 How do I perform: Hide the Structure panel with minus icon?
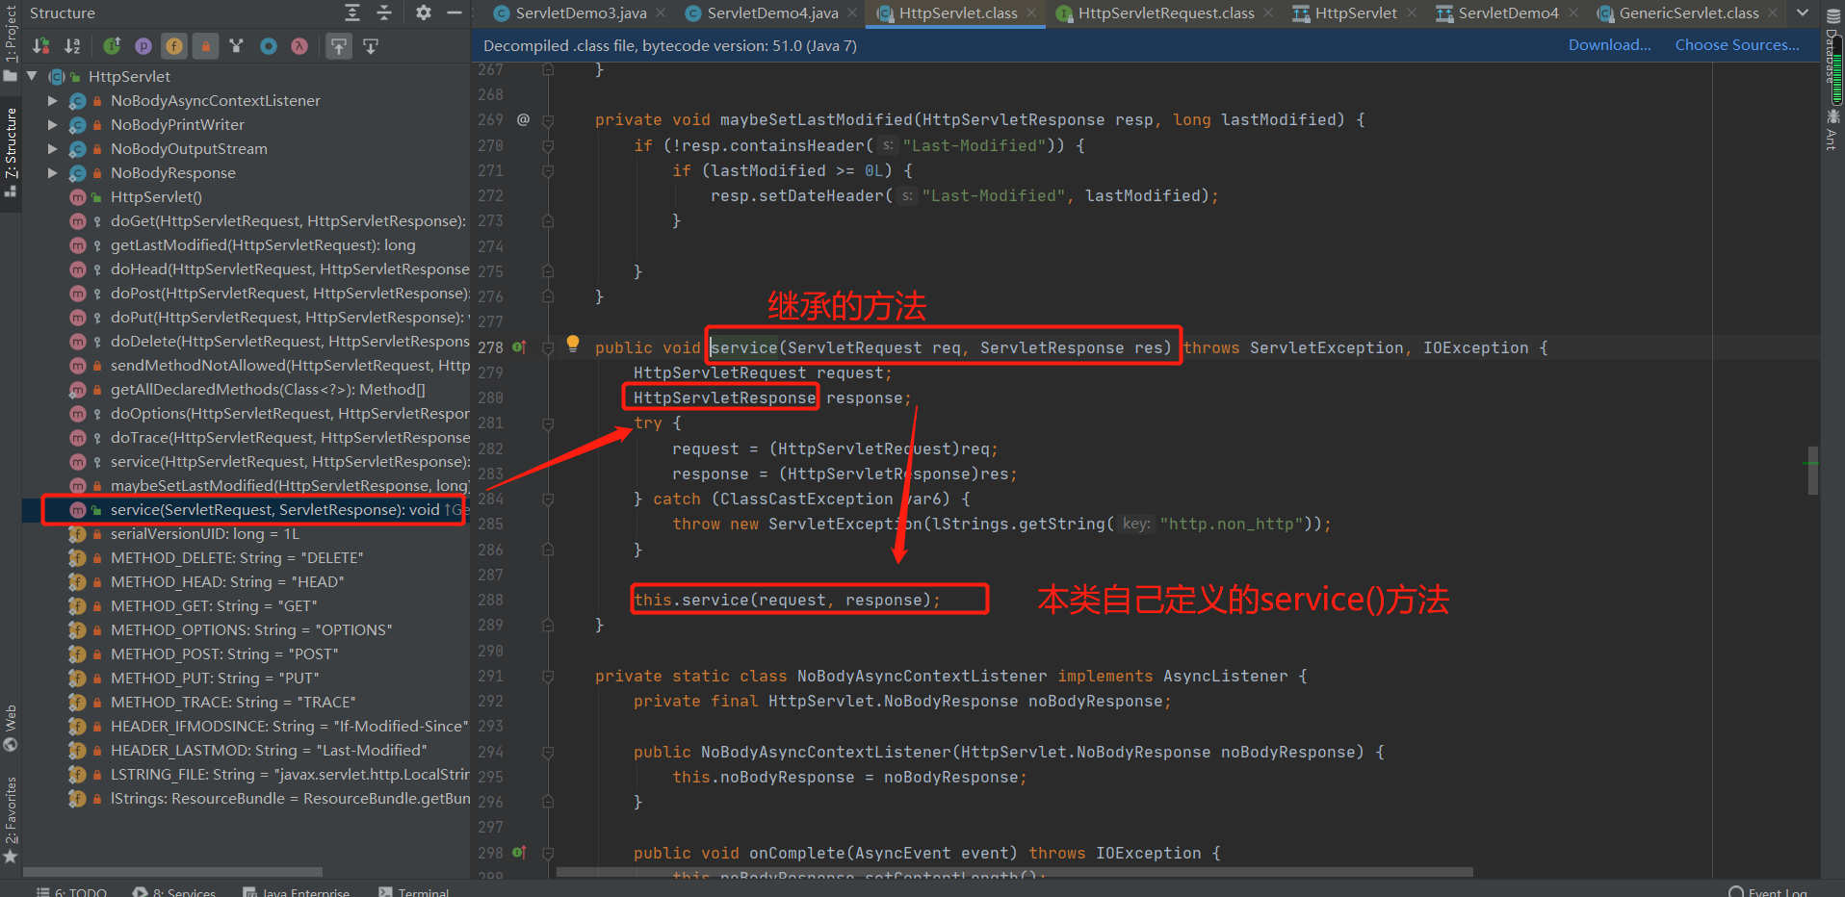tap(455, 13)
